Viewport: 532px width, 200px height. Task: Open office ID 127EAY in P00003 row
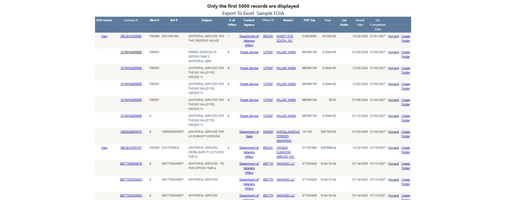(x=268, y=52)
